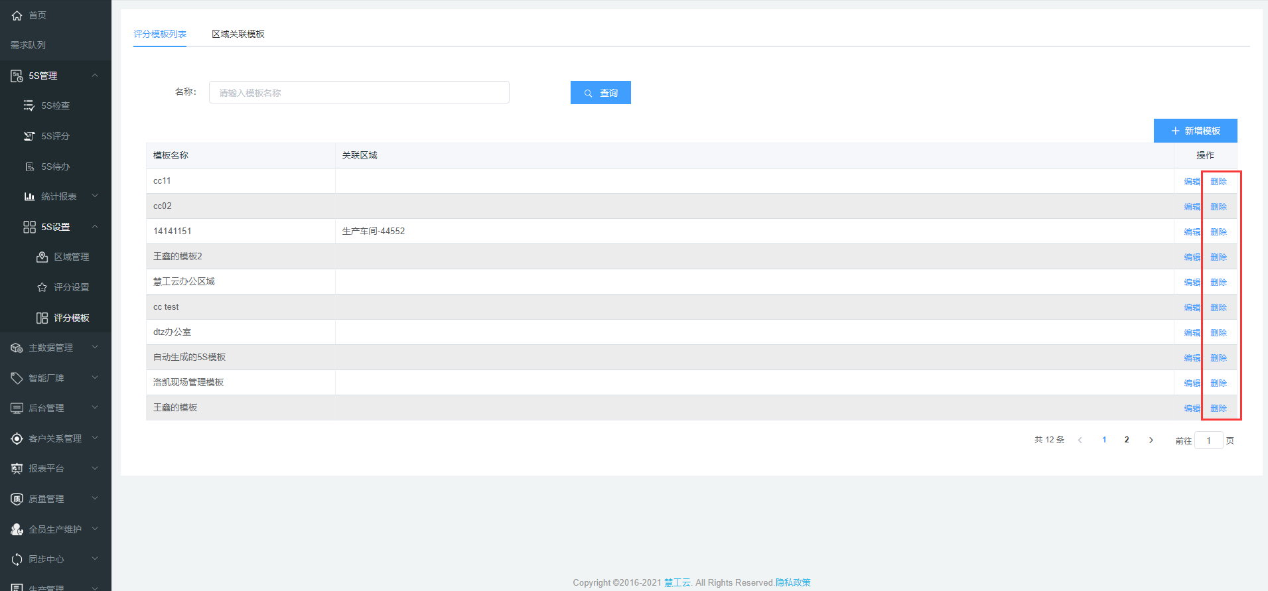
Task: Focus the template name search field
Action: pos(359,93)
